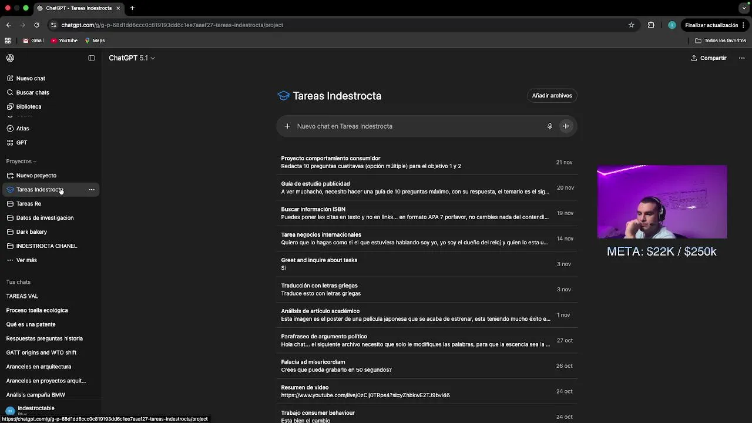This screenshot has height=423, width=752.
Task: View site information in address bar
Action: click(53, 25)
